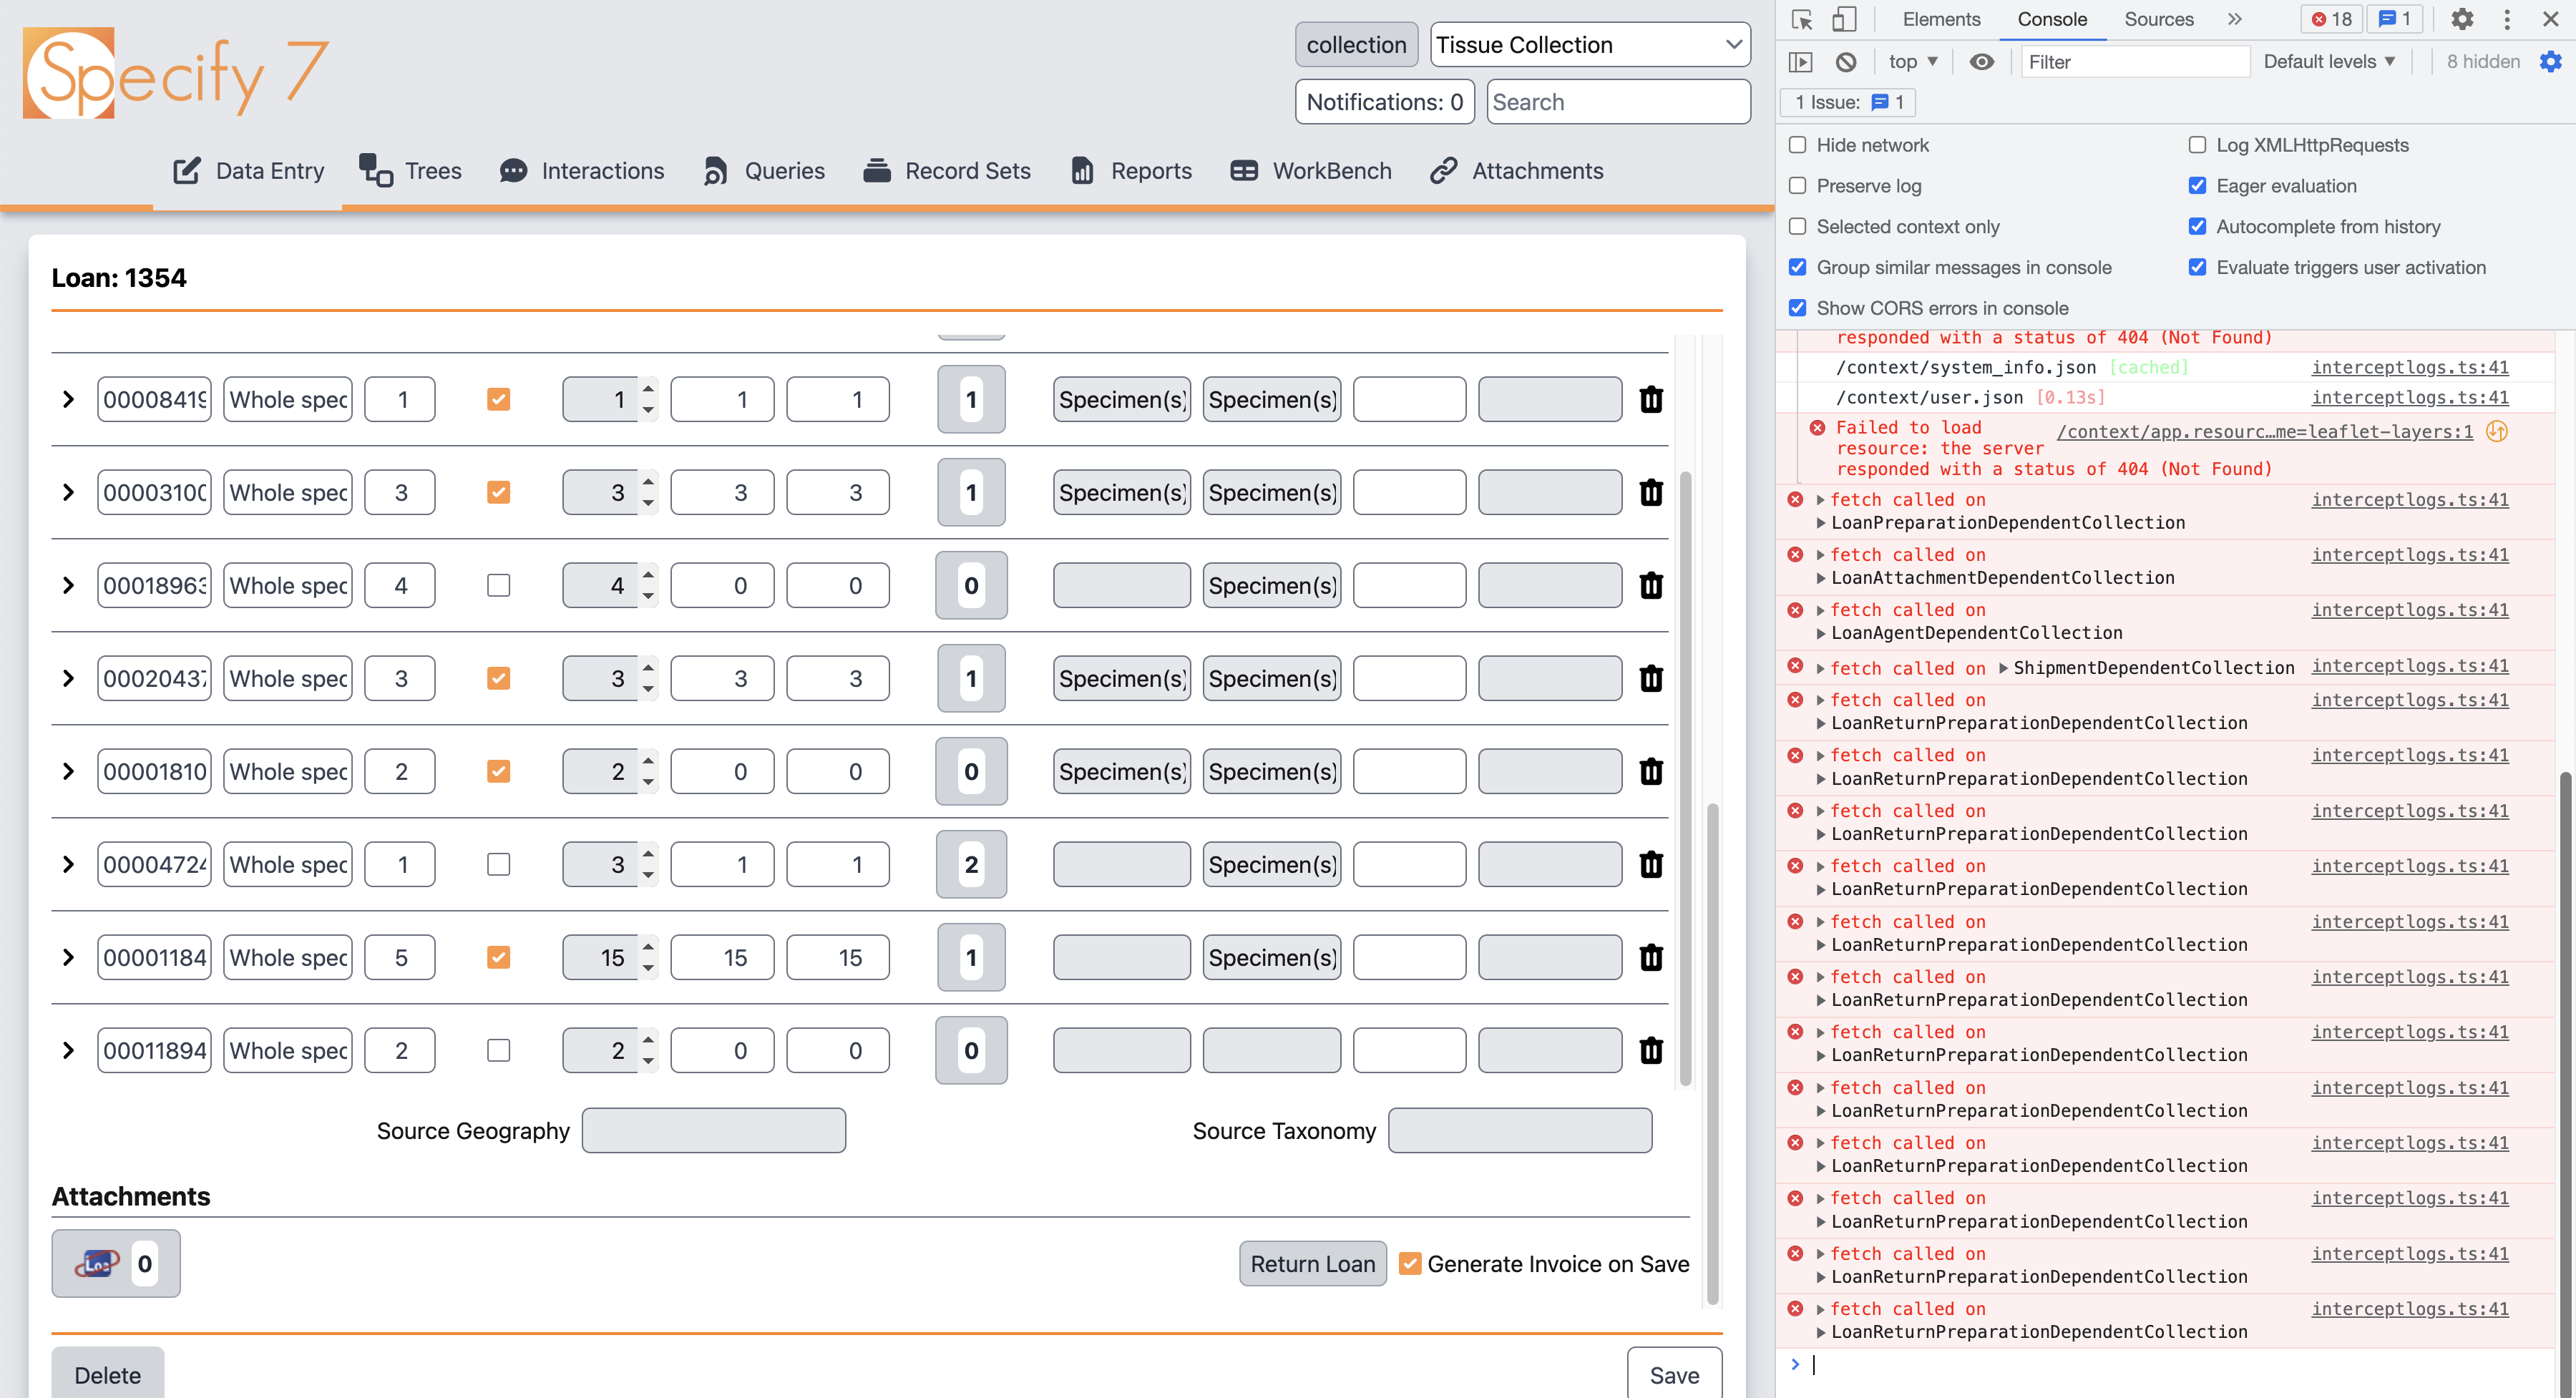Image resolution: width=2576 pixels, height=1398 pixels.
Task: Delete the row for specimen 00008419
Action: pos(1650,400)
